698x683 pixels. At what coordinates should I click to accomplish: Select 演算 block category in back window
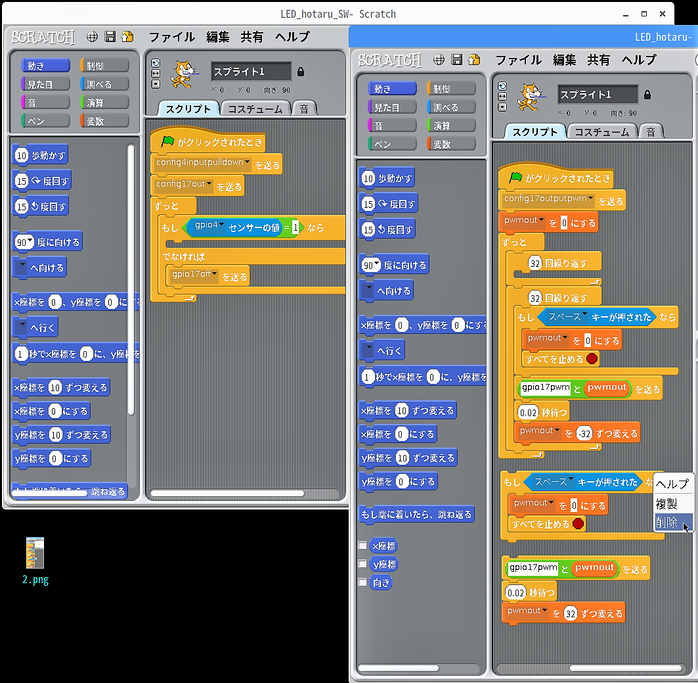[104, 103]
